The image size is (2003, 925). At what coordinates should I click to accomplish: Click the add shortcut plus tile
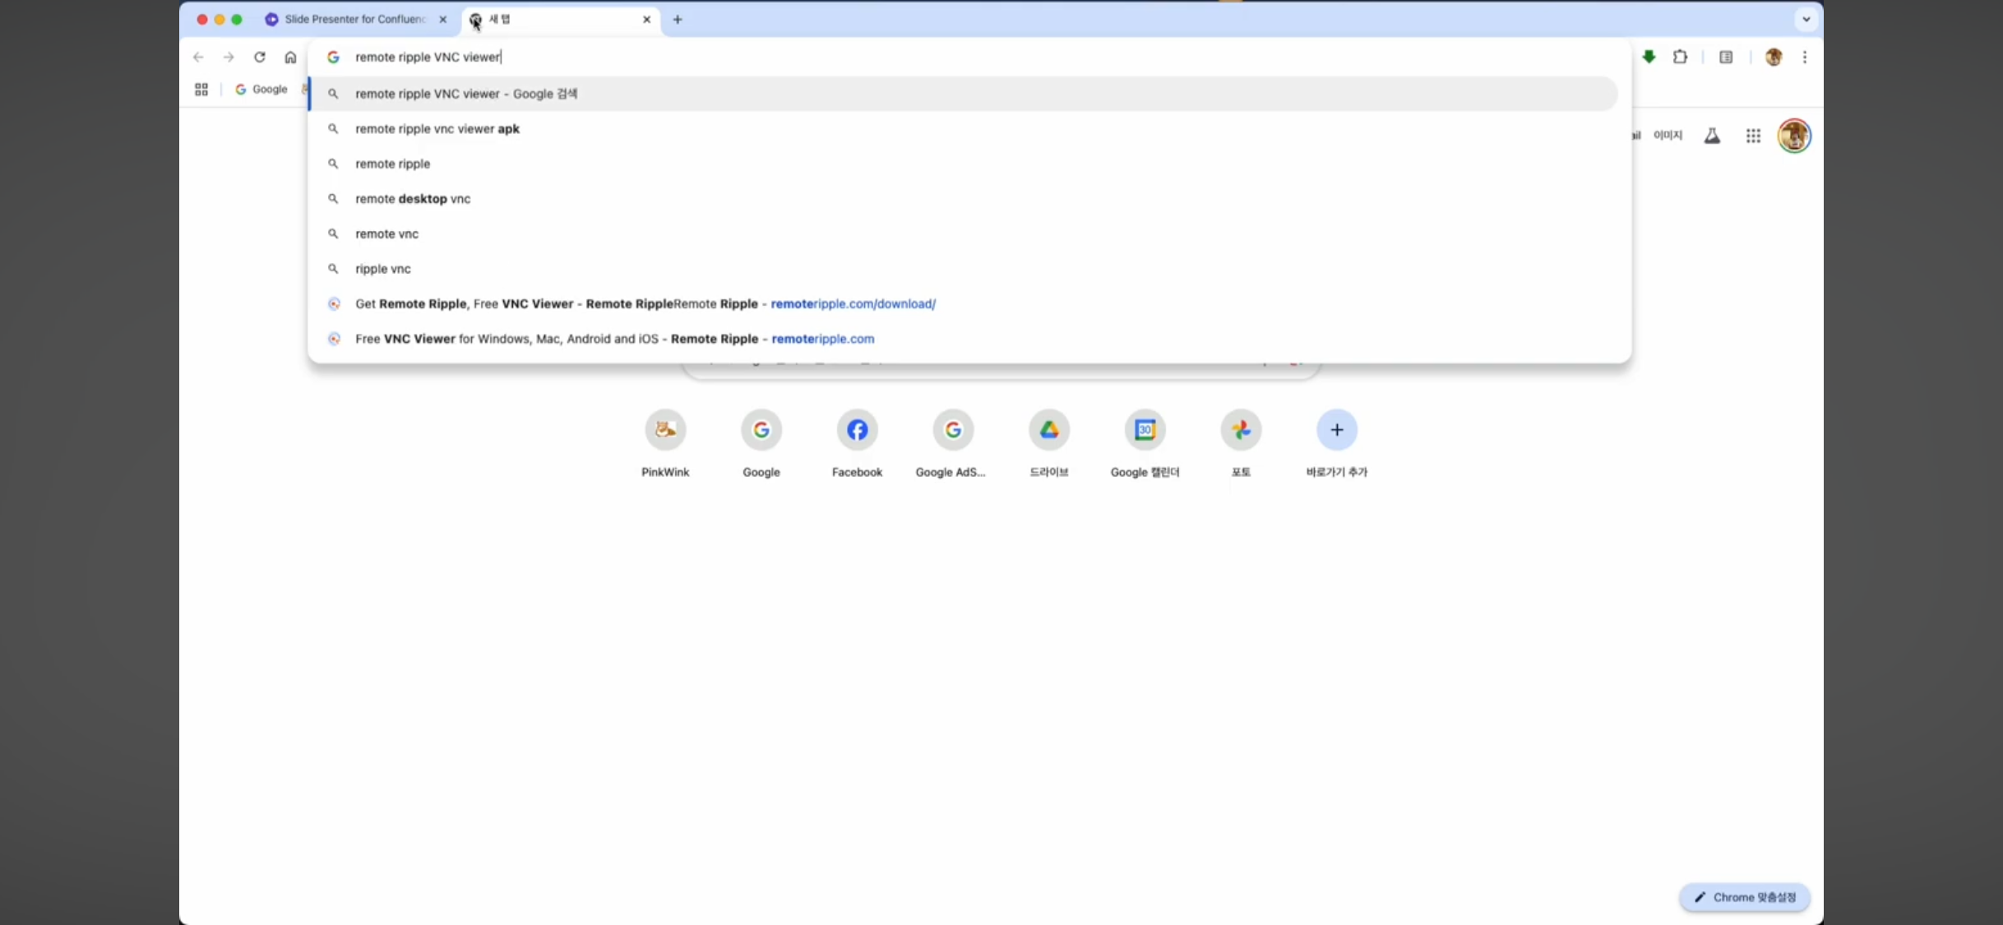point(1336,430)
